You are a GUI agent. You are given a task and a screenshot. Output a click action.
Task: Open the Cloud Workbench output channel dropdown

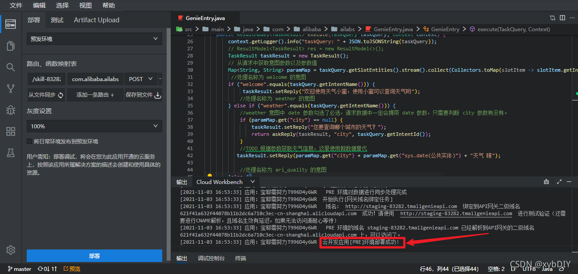(225, 182)
